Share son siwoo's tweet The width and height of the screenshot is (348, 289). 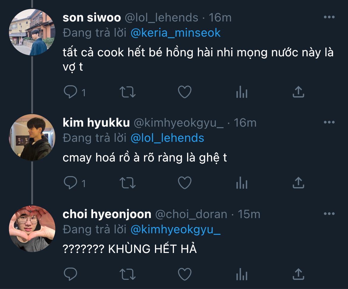[x=298, y=92]
